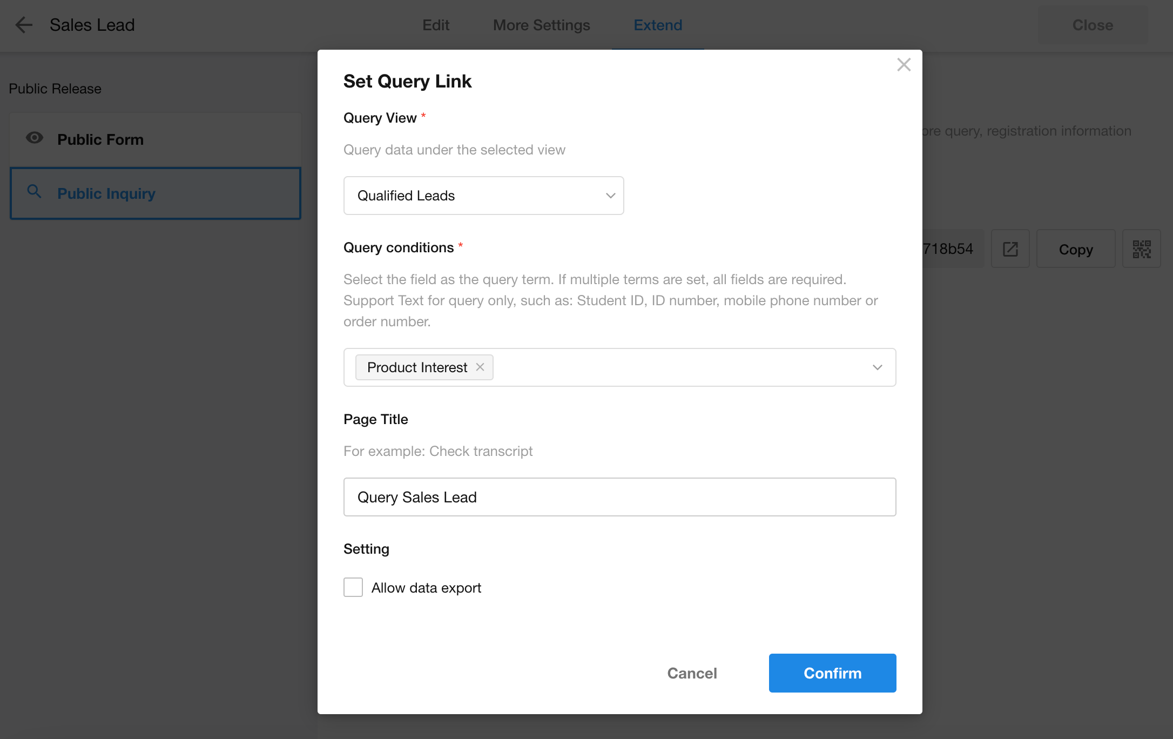This screenshot has height=739, width=1173.
Task: Select the Extend tab
Action: click(x=657, y=25)
